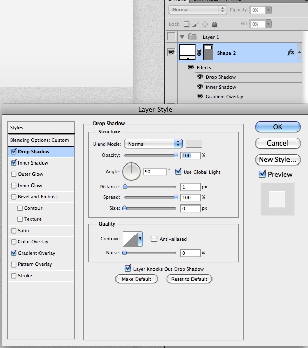The height and width of the screenshot is (348, 308).
Task: Enable the Outer Glow checkbox
Action: 14,174
